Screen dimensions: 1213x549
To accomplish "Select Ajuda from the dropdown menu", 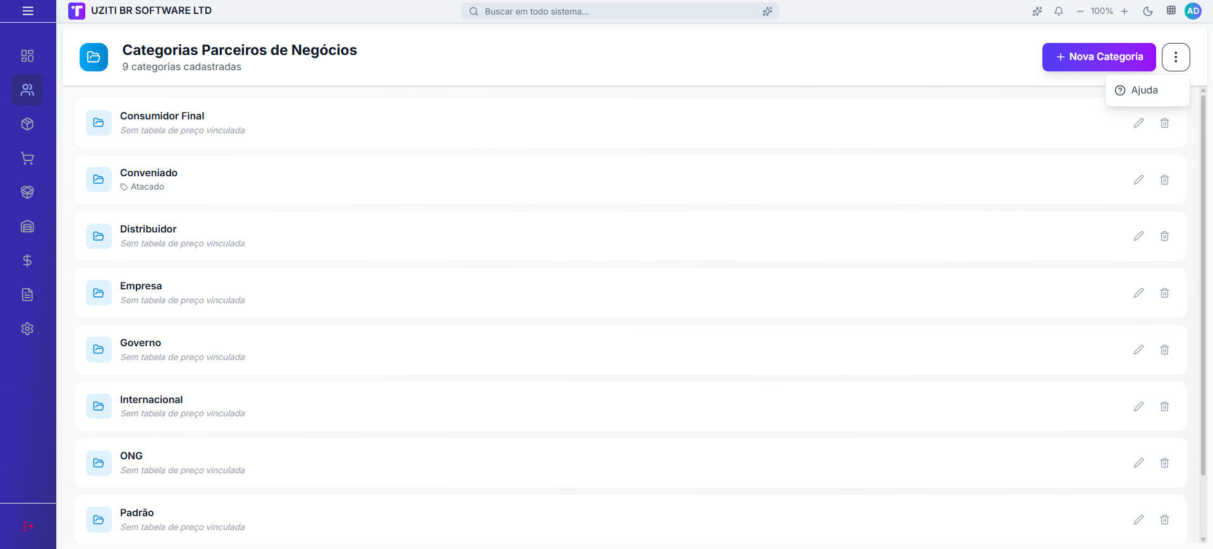I will (x=1144, y=90).
